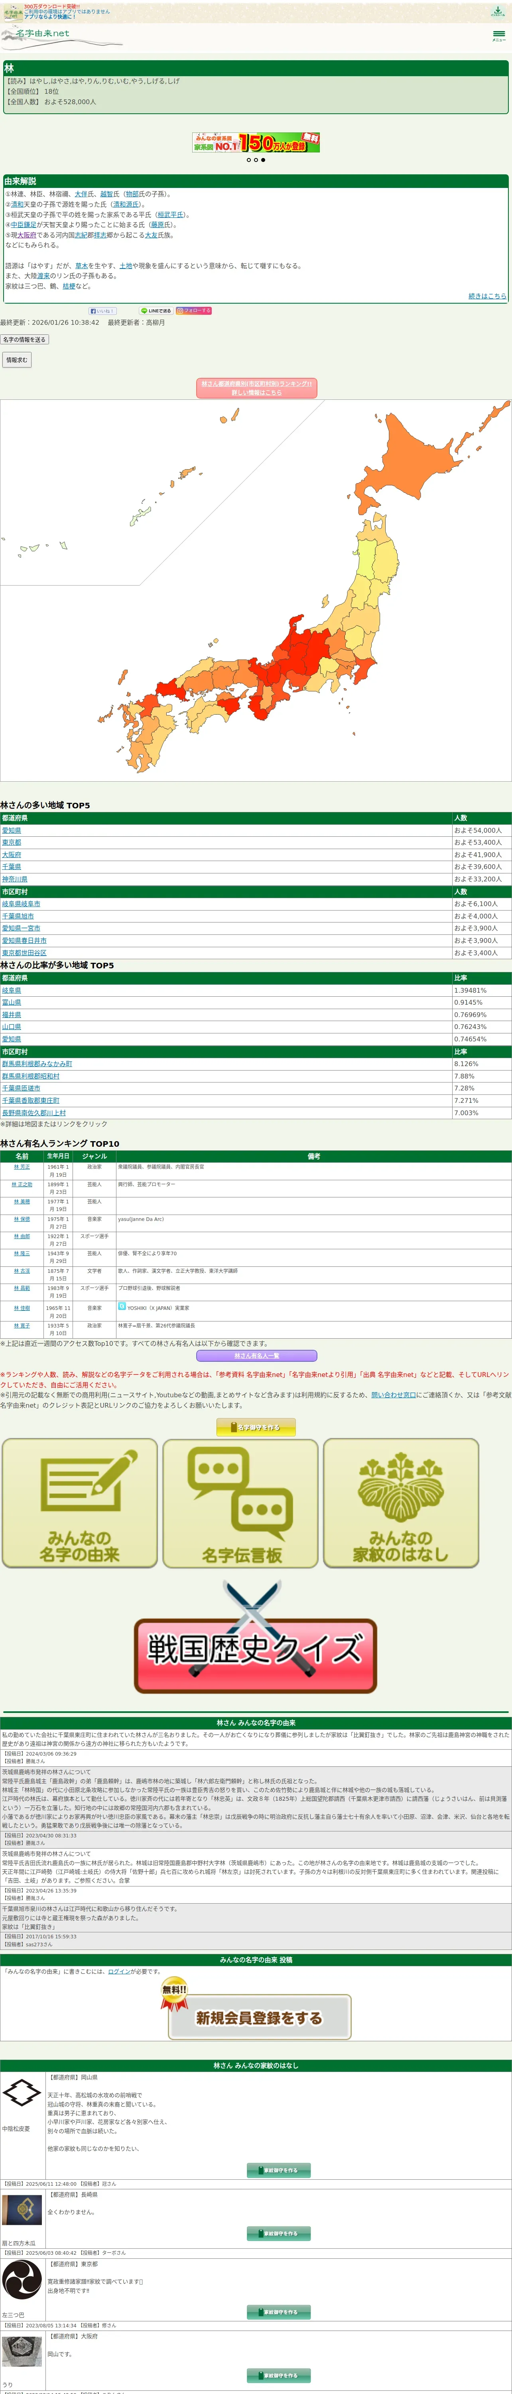Open the app promotion banner text at top
512x2394 pixels.
pyautogui.click(x=67, y=11)
